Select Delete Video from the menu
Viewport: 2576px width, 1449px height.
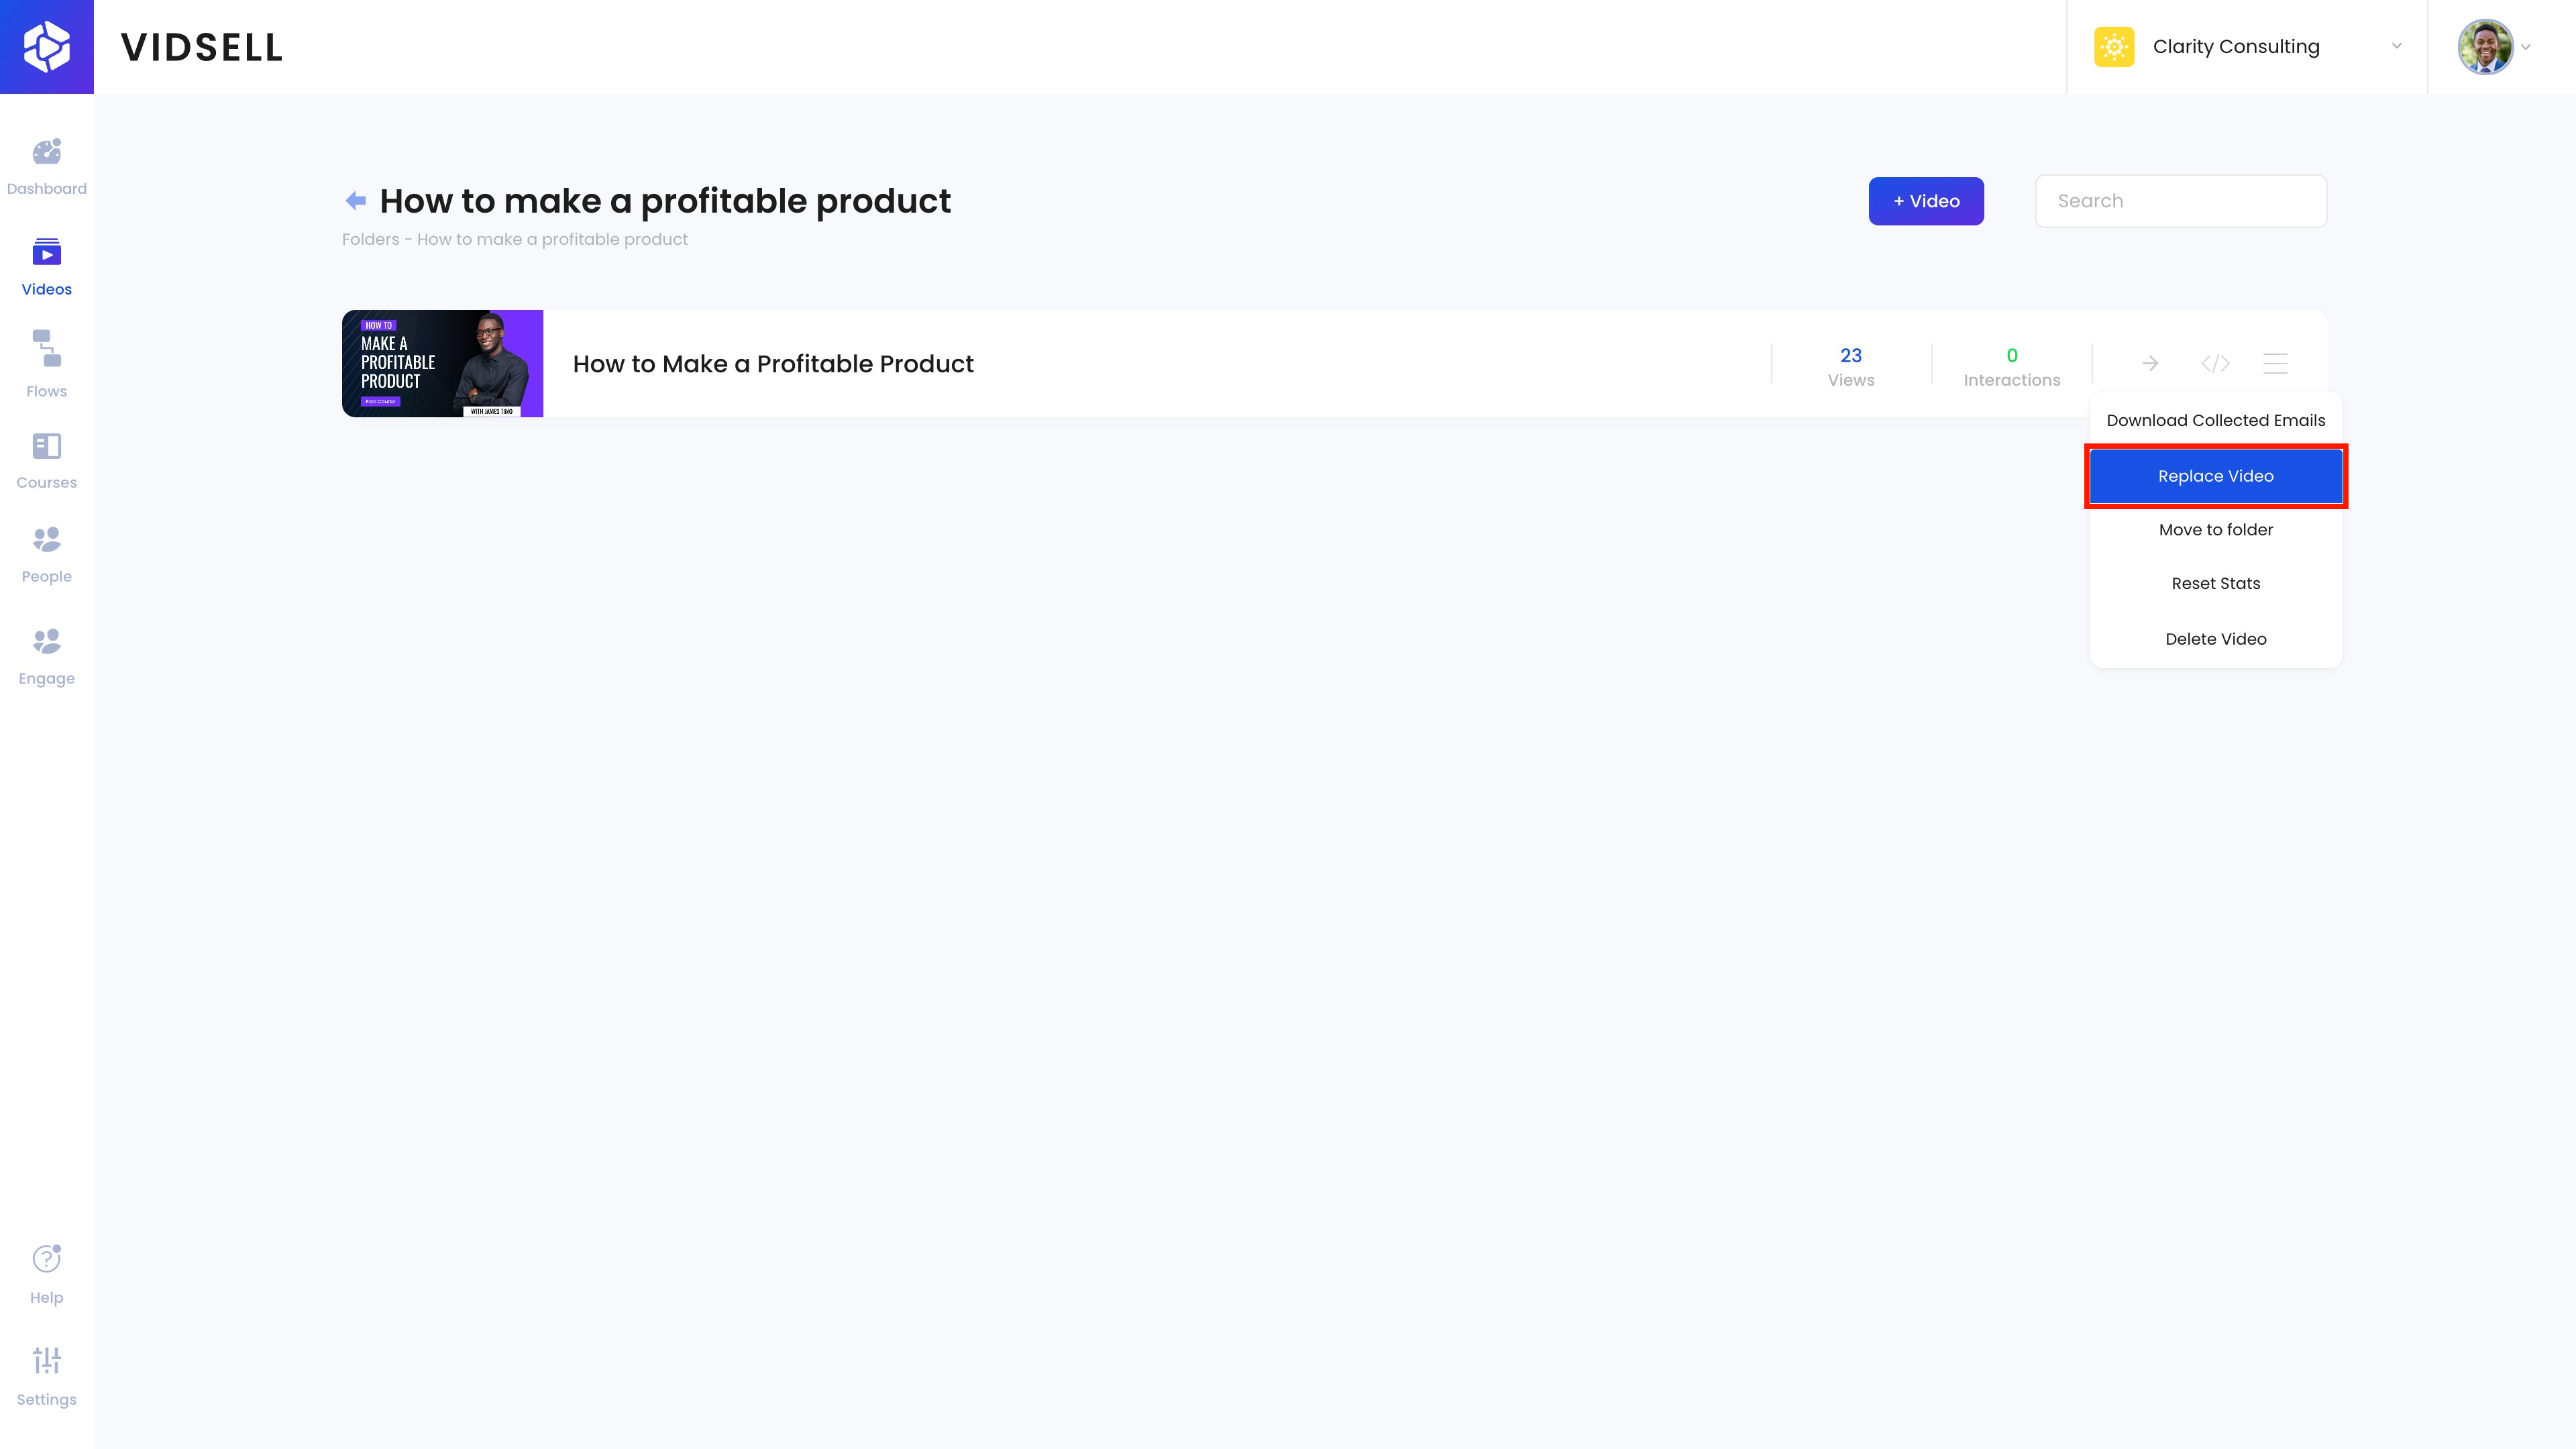[2215, 639]
